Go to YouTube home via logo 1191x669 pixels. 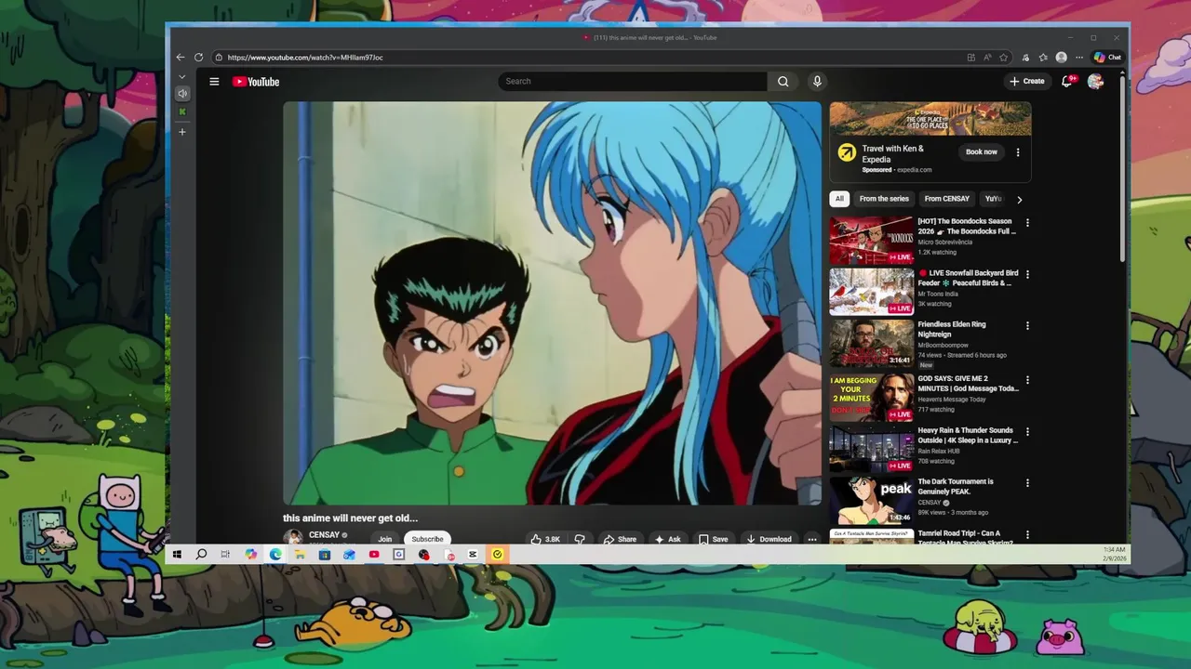(x=256, y=82)
